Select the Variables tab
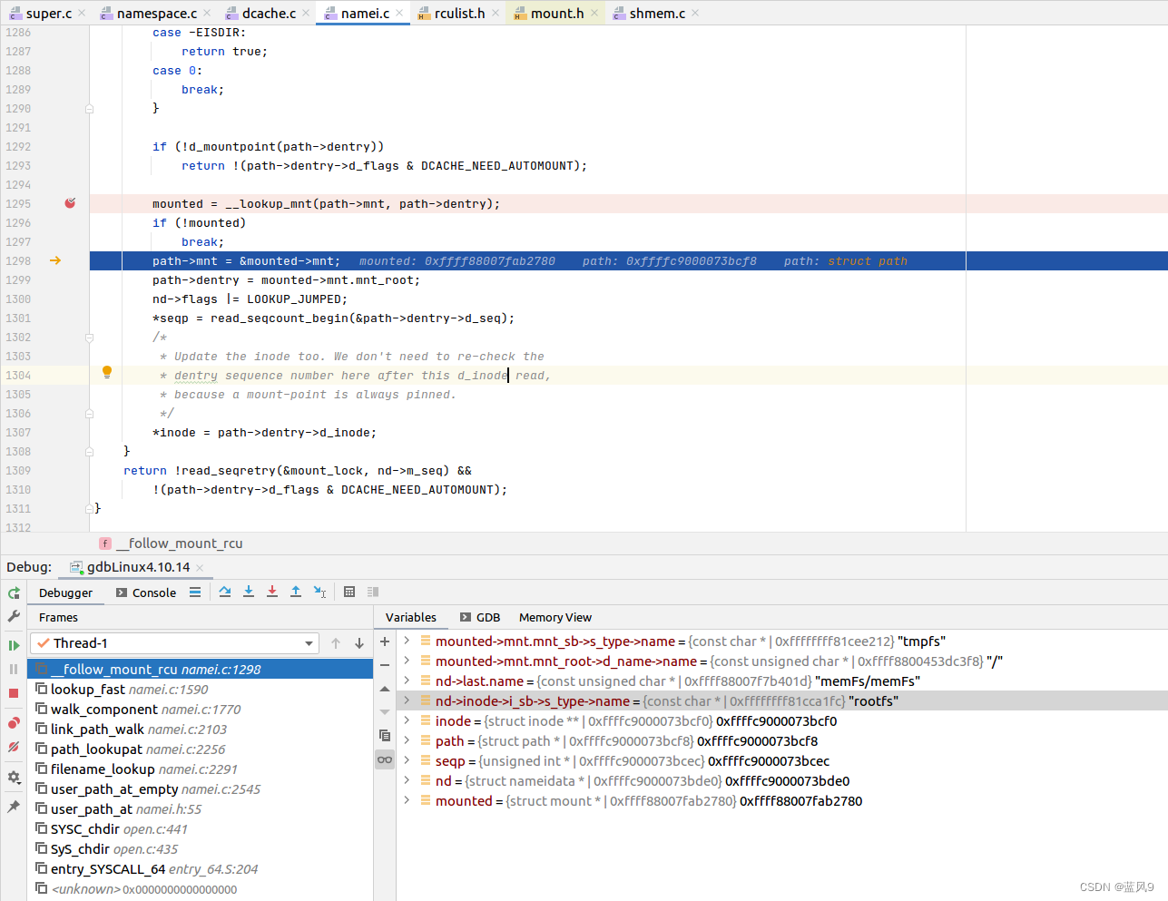This screenshot has height=901, width=1168. coord(411,617)
